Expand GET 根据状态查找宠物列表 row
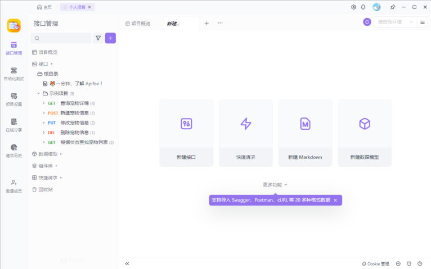Screen dimensions: 431x269 point(44,142)
